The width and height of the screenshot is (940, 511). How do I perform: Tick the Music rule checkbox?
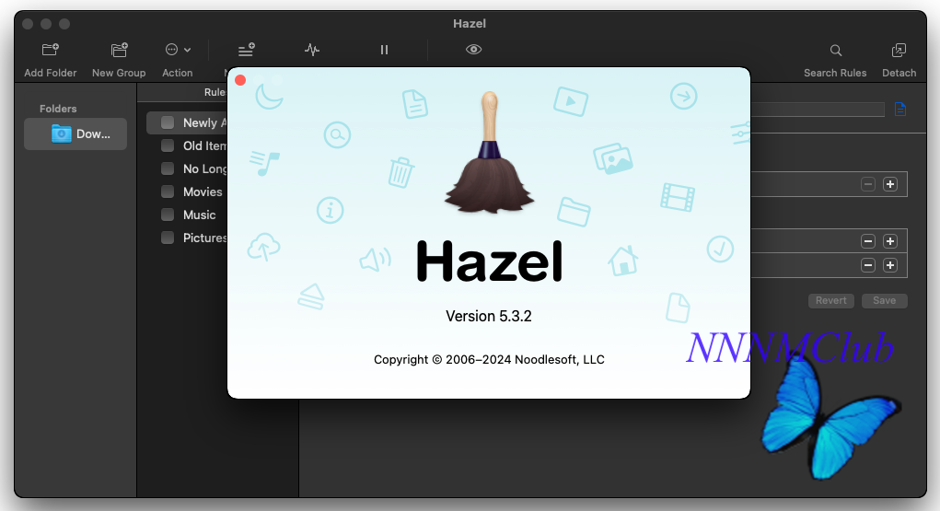(168, 215)
